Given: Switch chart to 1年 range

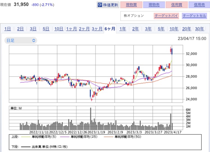Looking at the screenshot, I should tap(123, 29).
